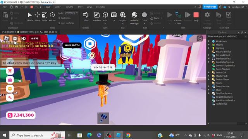Click the YOUR BOOTH label
The height and width of the screenshot is (139, 248).
[x=72, y=45]
